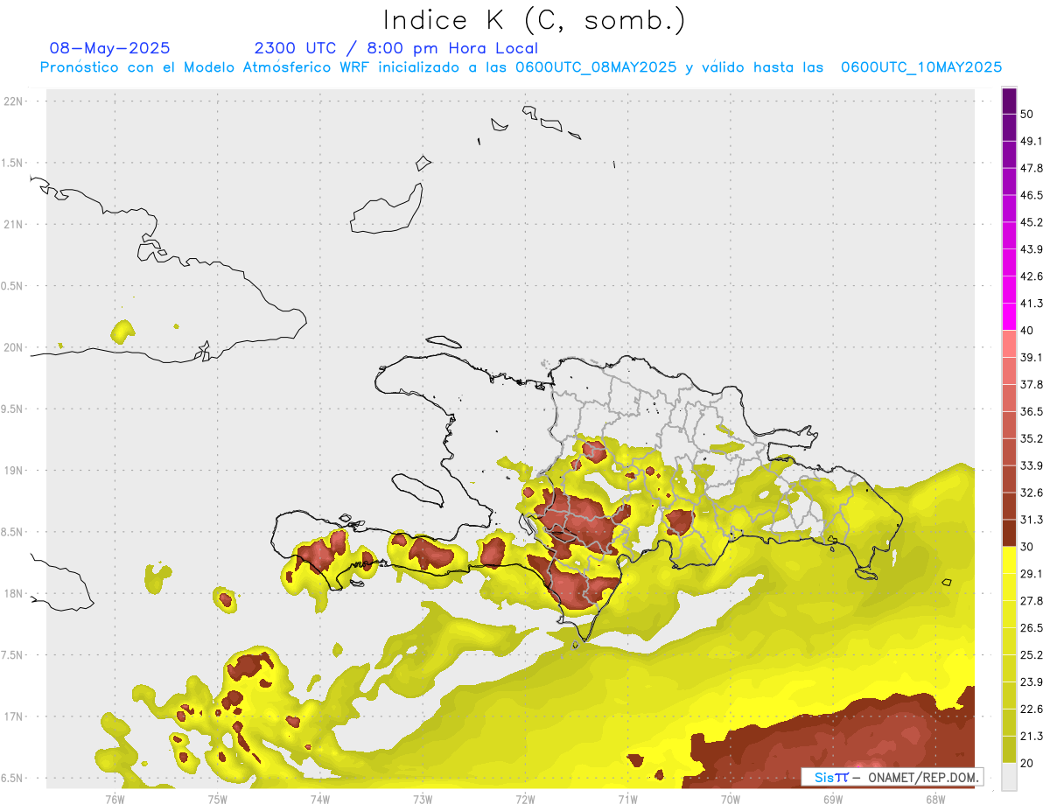Click the '47.8' colorbar value
This screenshot has height=811, width=1050.
[1032, 168]
